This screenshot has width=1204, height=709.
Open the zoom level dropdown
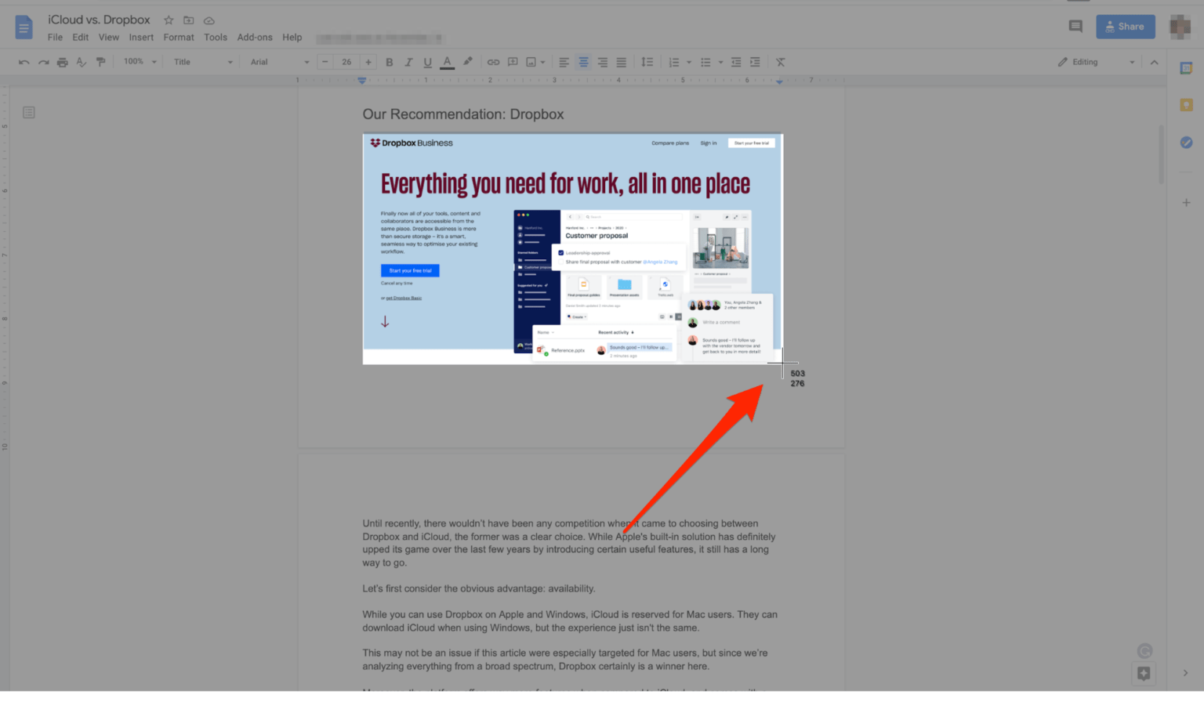point(138,62)
